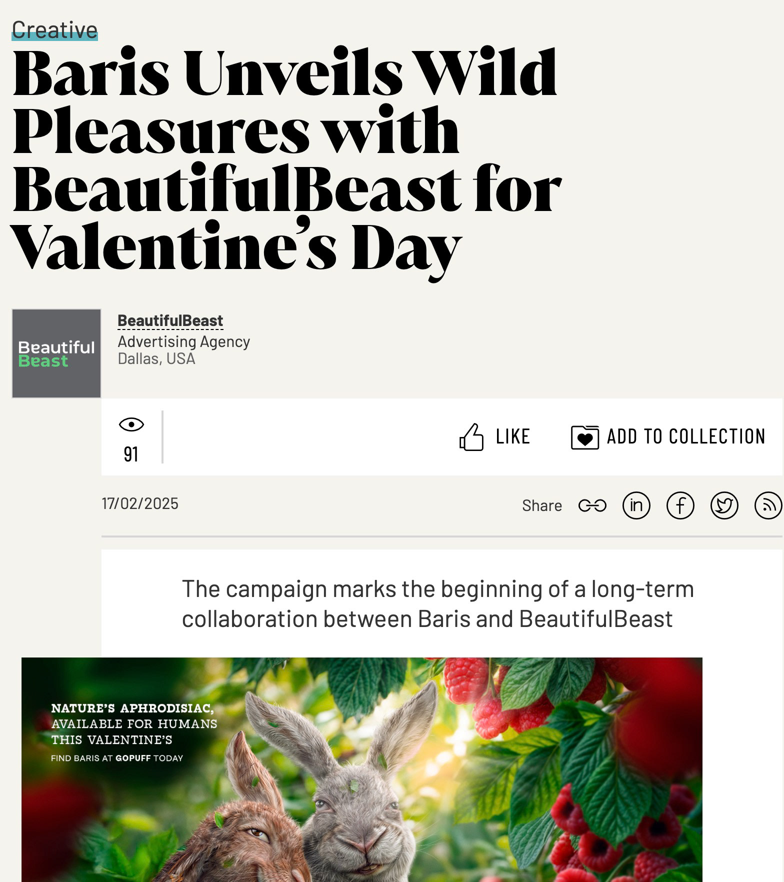Click the BeautifulBeast logo thumbnail
Image resolution: width=784 pixels, height=882 pixels.
pos(56,353)
